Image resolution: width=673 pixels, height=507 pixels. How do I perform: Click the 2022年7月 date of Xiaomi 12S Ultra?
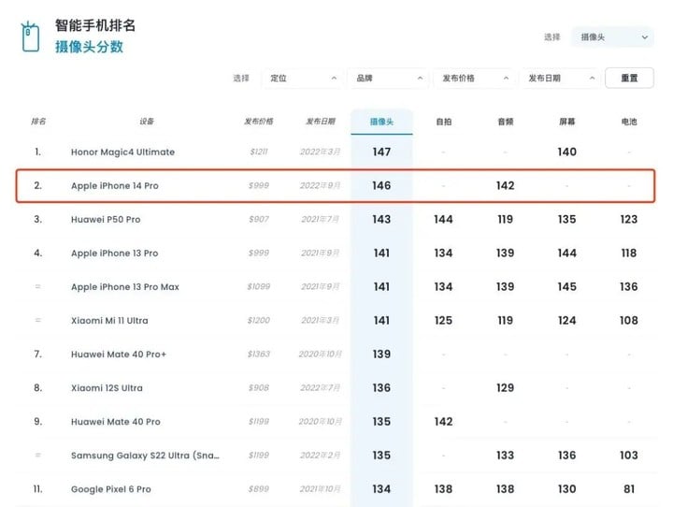point(321,388)
